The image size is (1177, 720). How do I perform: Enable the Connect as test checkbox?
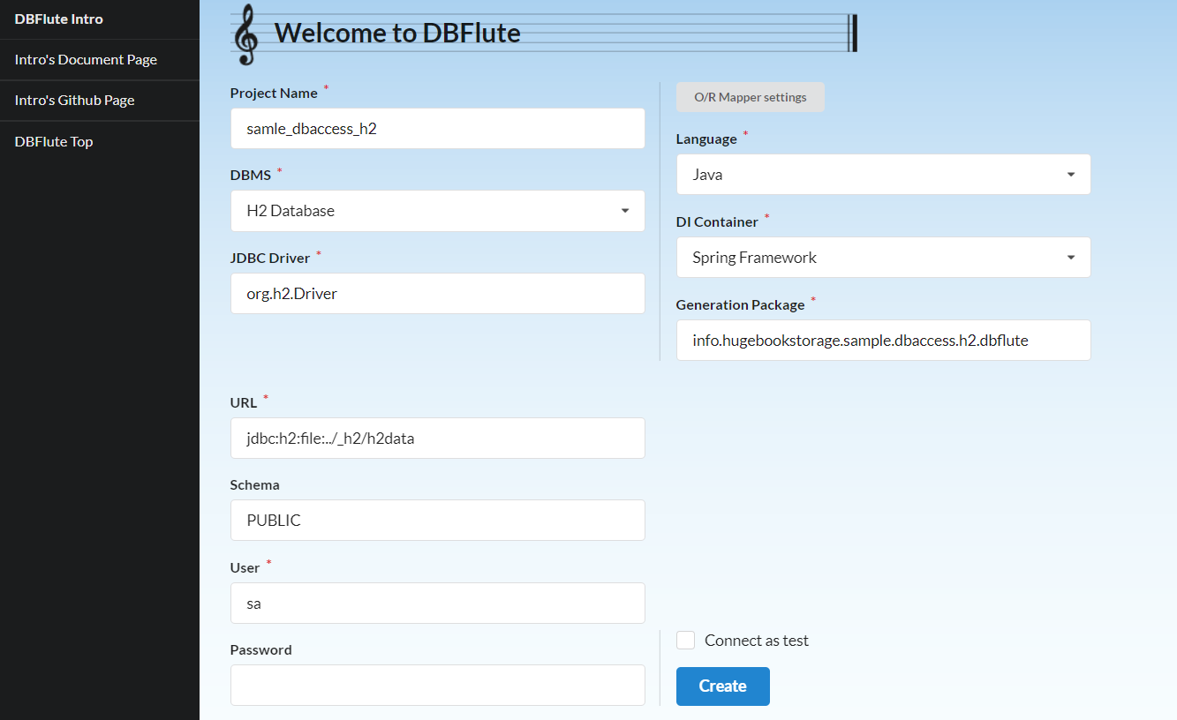686,641
